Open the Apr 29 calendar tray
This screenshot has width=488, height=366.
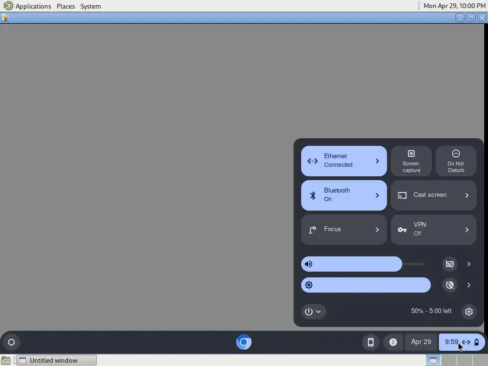coord(421,342)
